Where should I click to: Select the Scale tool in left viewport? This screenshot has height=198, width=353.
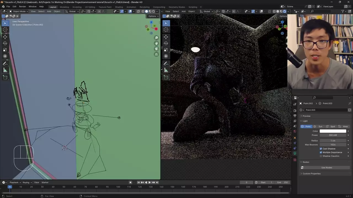[x=5, y=50]
